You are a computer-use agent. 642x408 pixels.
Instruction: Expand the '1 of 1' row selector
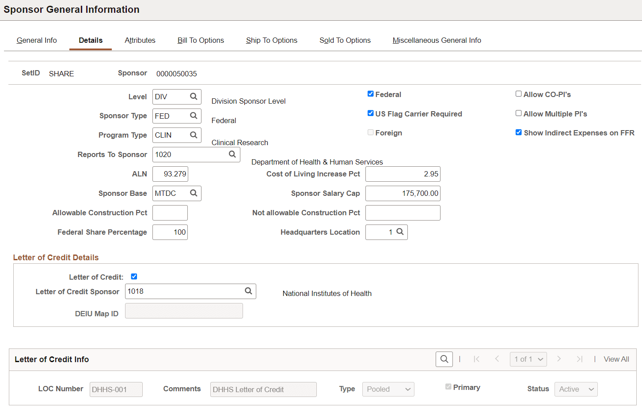pyautogui.click(x=528, y=359)
